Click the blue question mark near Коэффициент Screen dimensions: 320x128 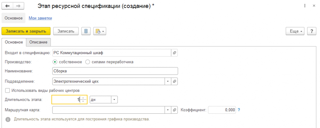(x=239, y=110)
